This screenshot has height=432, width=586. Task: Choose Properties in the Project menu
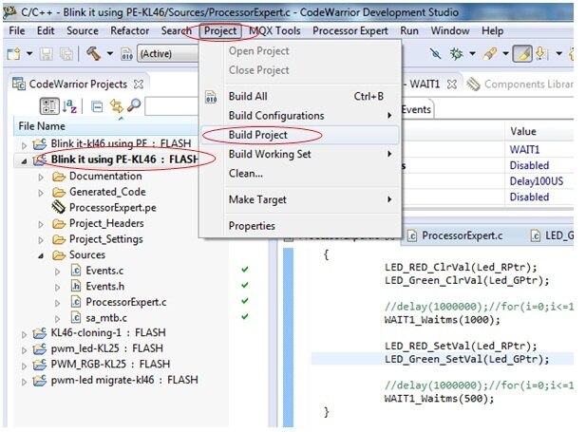click(x=300, y=226)
